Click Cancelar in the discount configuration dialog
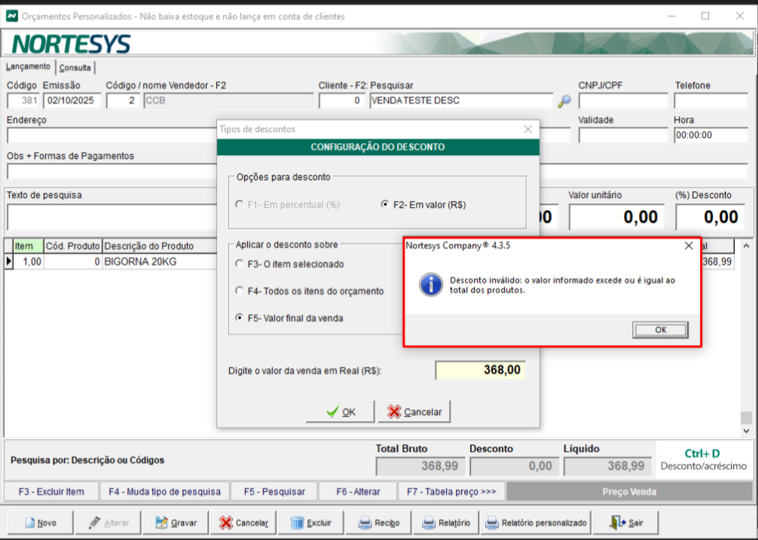This screenshot has height=540, width=758. pyautogui.click(x=414, y=412)
